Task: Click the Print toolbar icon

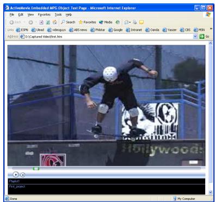Action: [135, 22]
